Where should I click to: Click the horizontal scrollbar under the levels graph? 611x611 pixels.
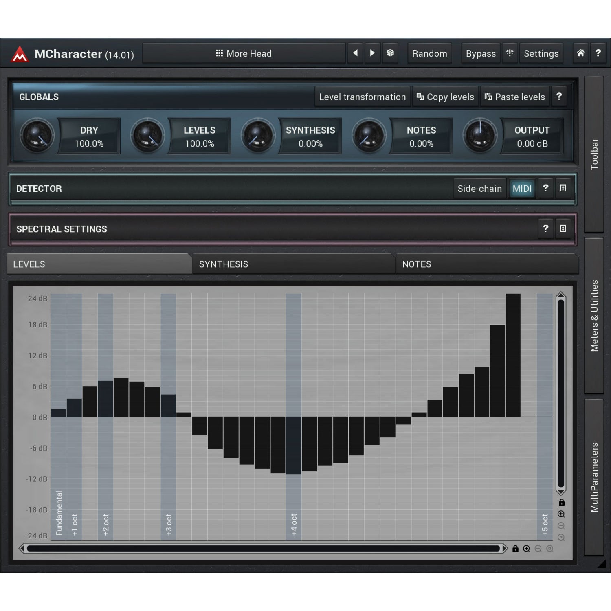click(x=263, y=549)
